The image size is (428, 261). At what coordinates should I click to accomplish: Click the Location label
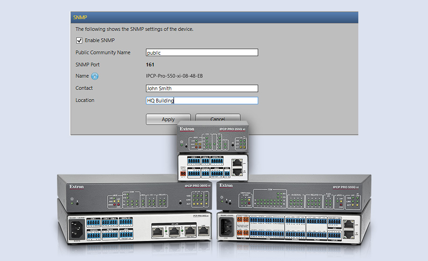coord(85,100)
